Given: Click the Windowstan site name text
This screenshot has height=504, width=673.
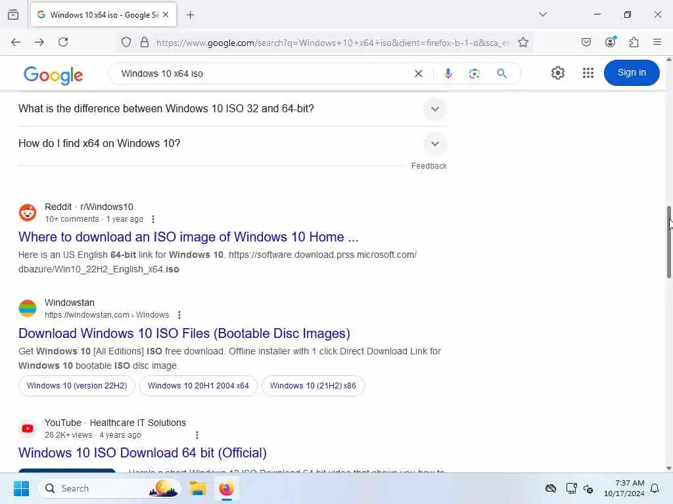Looking at the screenshot, I should point(70,303).
